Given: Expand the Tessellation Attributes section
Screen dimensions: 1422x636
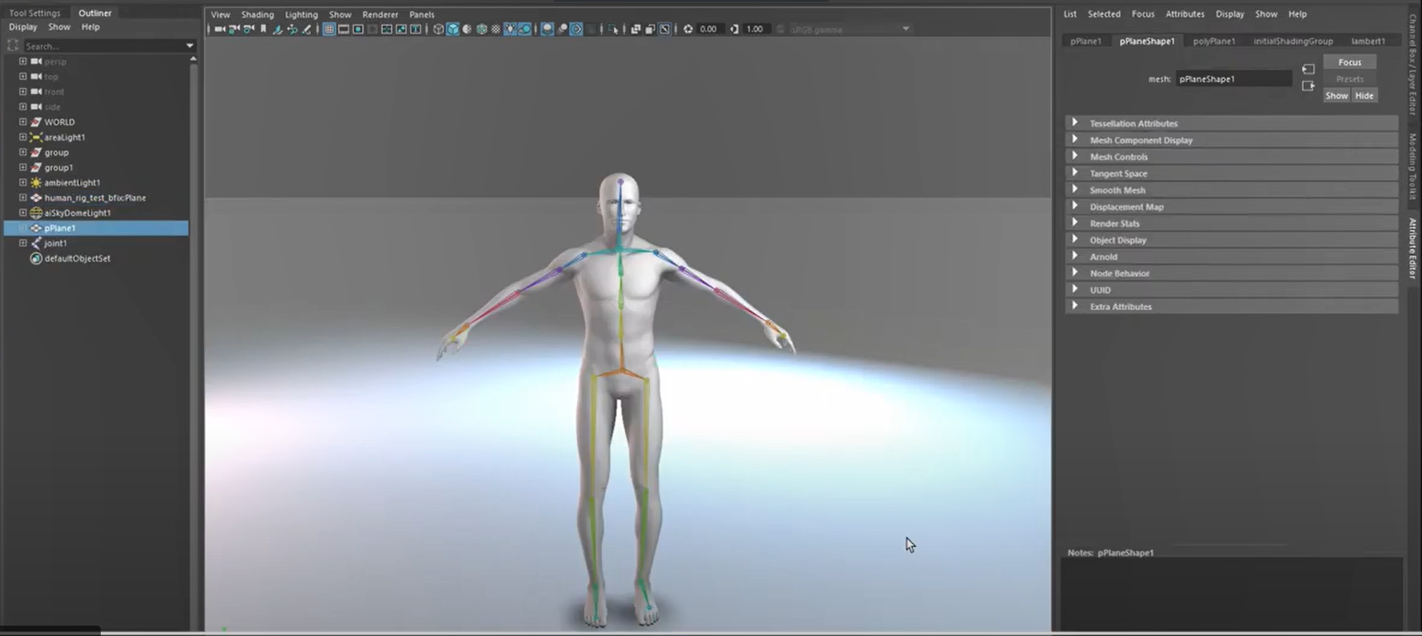Looking at the screenshot, I should [1075, 123].
